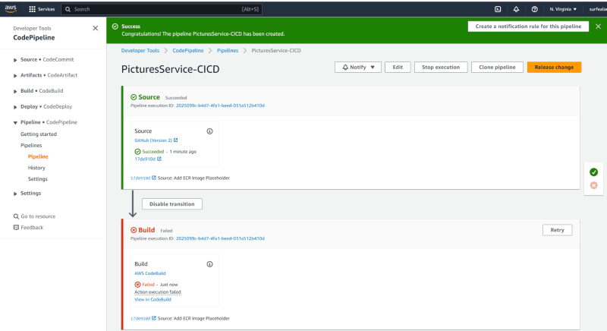Click the account name at the top right
The width and height of the screenshot is (607, 331).
pos(598,9)
